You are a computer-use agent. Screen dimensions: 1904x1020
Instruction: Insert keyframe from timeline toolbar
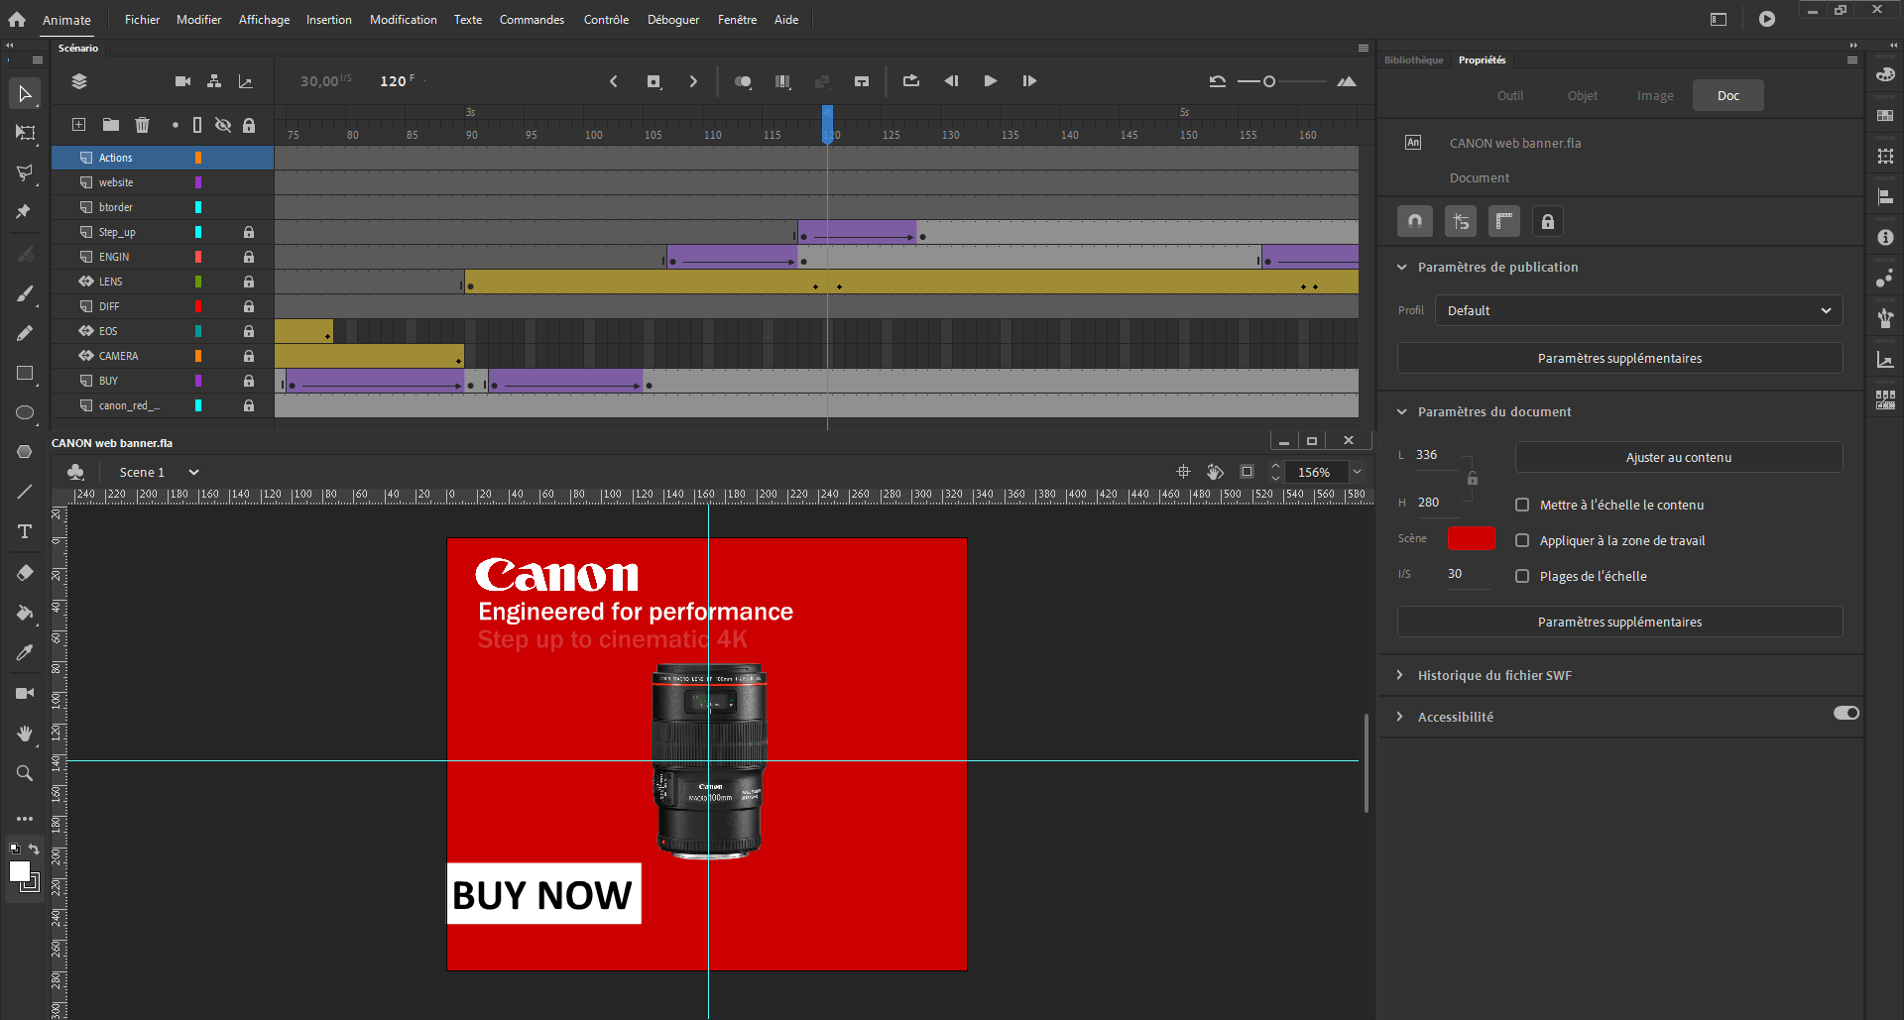pyautogui.click(x=654, y=81)
